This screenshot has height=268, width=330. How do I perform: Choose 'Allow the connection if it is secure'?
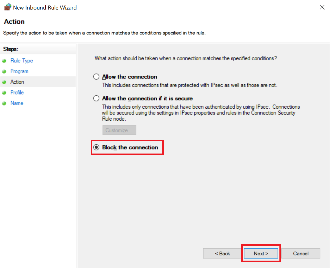point(97,98)
